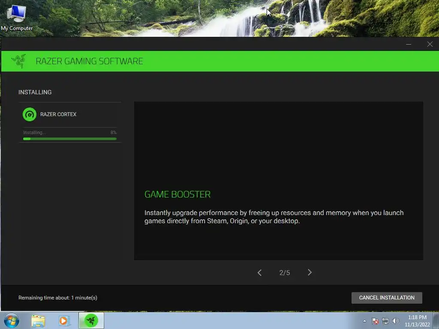
Task: Click the installation progress bar
Action: click(x=70, y=139)
